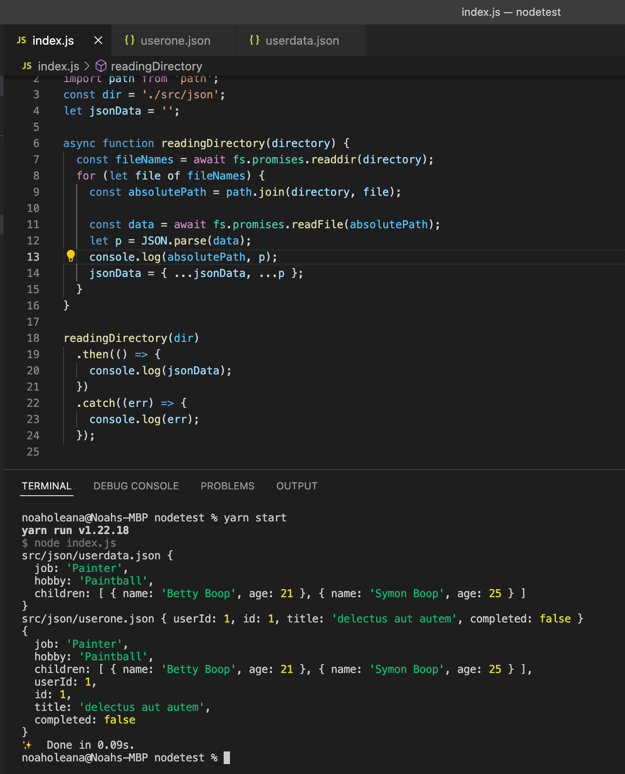The width and height of the screenshot is (625, 774).
Task: Click 'fileNames' in for loop on line 8
Action: click(216, 176)
